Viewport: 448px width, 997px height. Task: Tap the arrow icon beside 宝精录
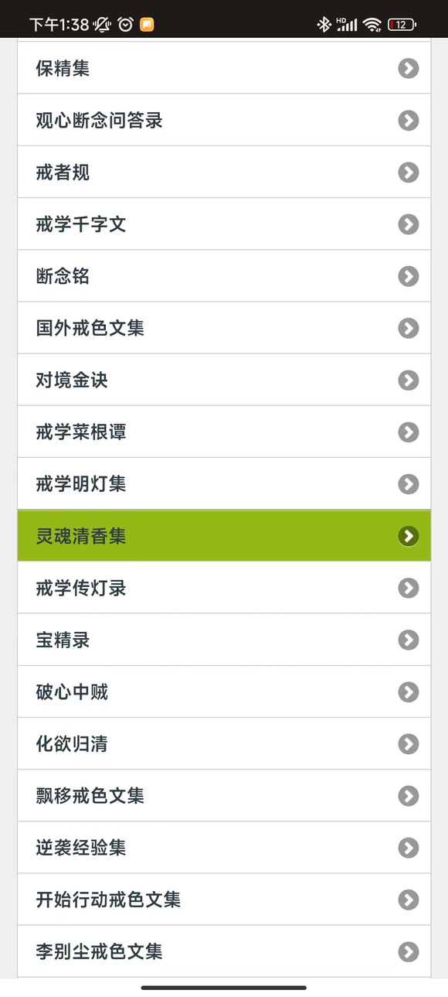coord(409,640)
